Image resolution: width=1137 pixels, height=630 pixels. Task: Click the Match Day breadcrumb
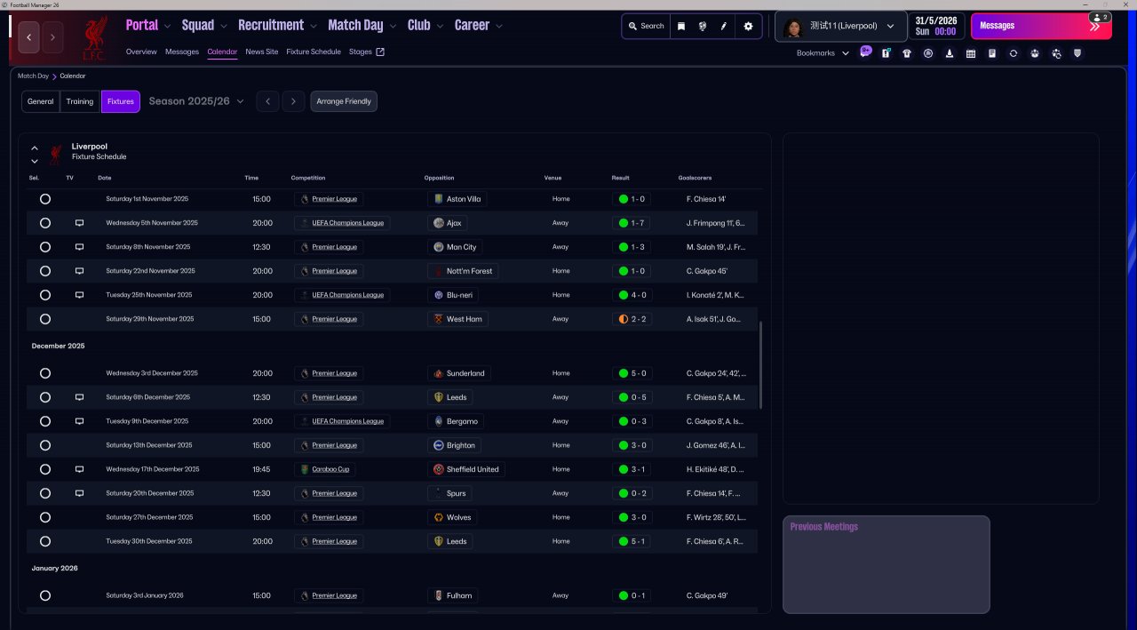[x=33, y=76]
